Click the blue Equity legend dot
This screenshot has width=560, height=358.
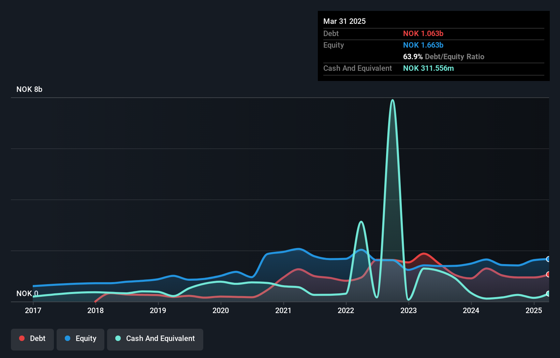[68, 338]
